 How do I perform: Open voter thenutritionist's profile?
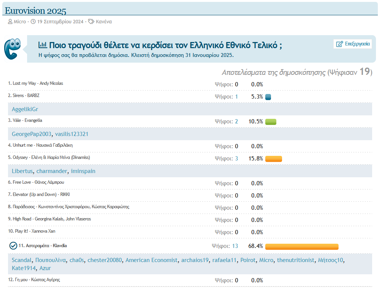click(296, 260)
